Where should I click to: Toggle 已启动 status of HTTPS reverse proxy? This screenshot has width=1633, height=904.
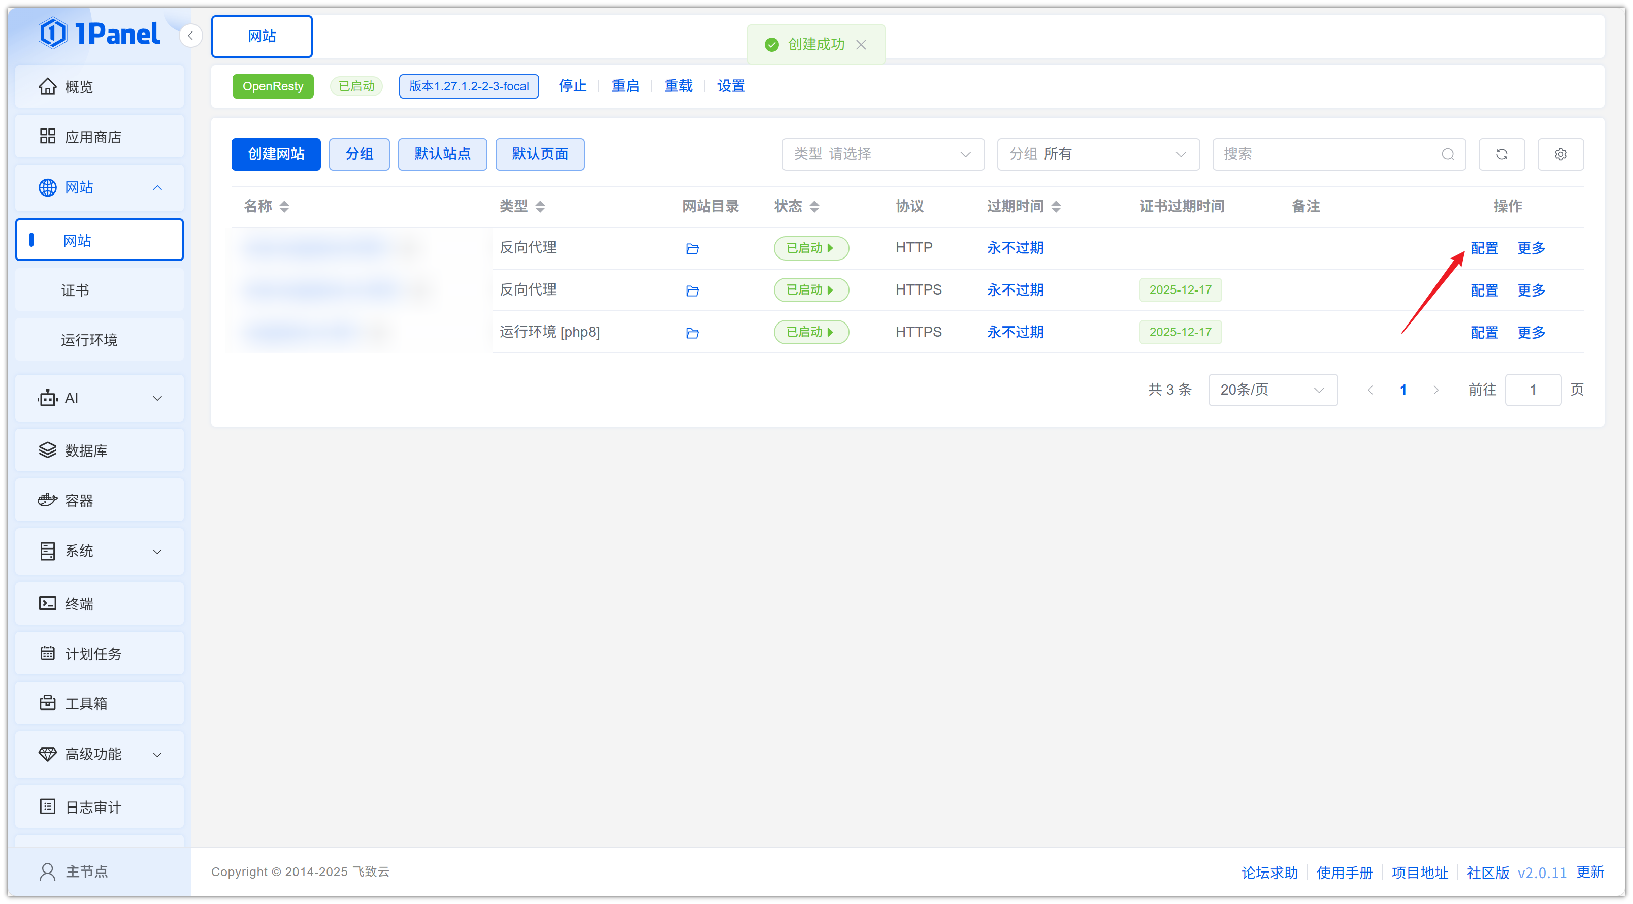(810, 289)
